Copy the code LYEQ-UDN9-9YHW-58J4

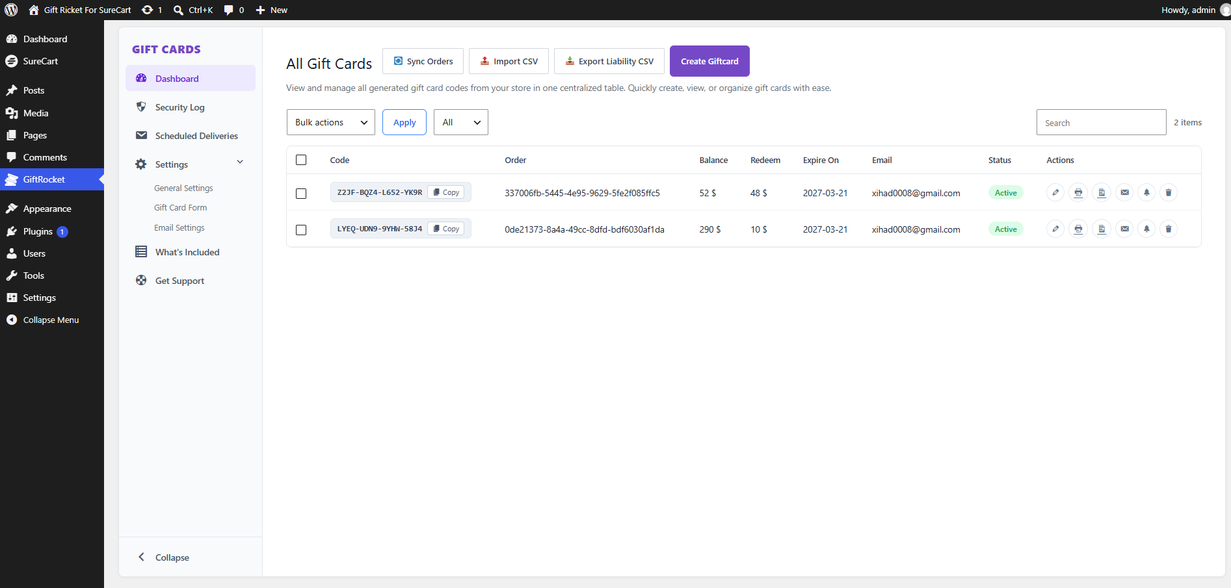click(x=446, y=229)
